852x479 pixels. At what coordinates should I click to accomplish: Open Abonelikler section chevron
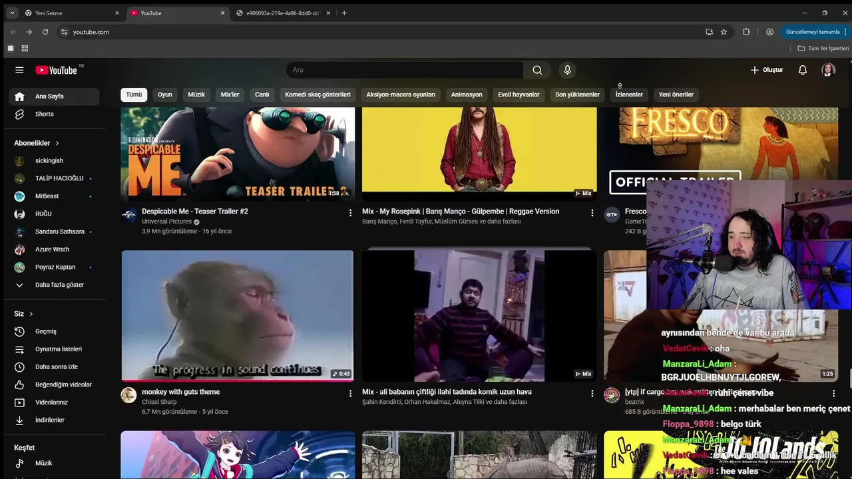coord(57,143)
